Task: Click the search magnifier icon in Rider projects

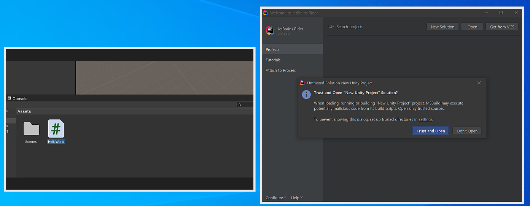Action: click(331, 27)
